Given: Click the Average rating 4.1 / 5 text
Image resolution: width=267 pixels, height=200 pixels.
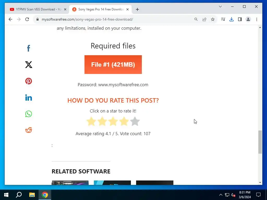Looking at the screenshot, I should pos(97,134).
